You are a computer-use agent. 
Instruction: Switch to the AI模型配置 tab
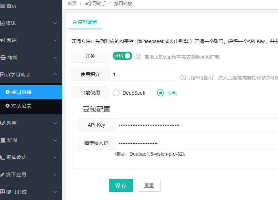[85, 22]
